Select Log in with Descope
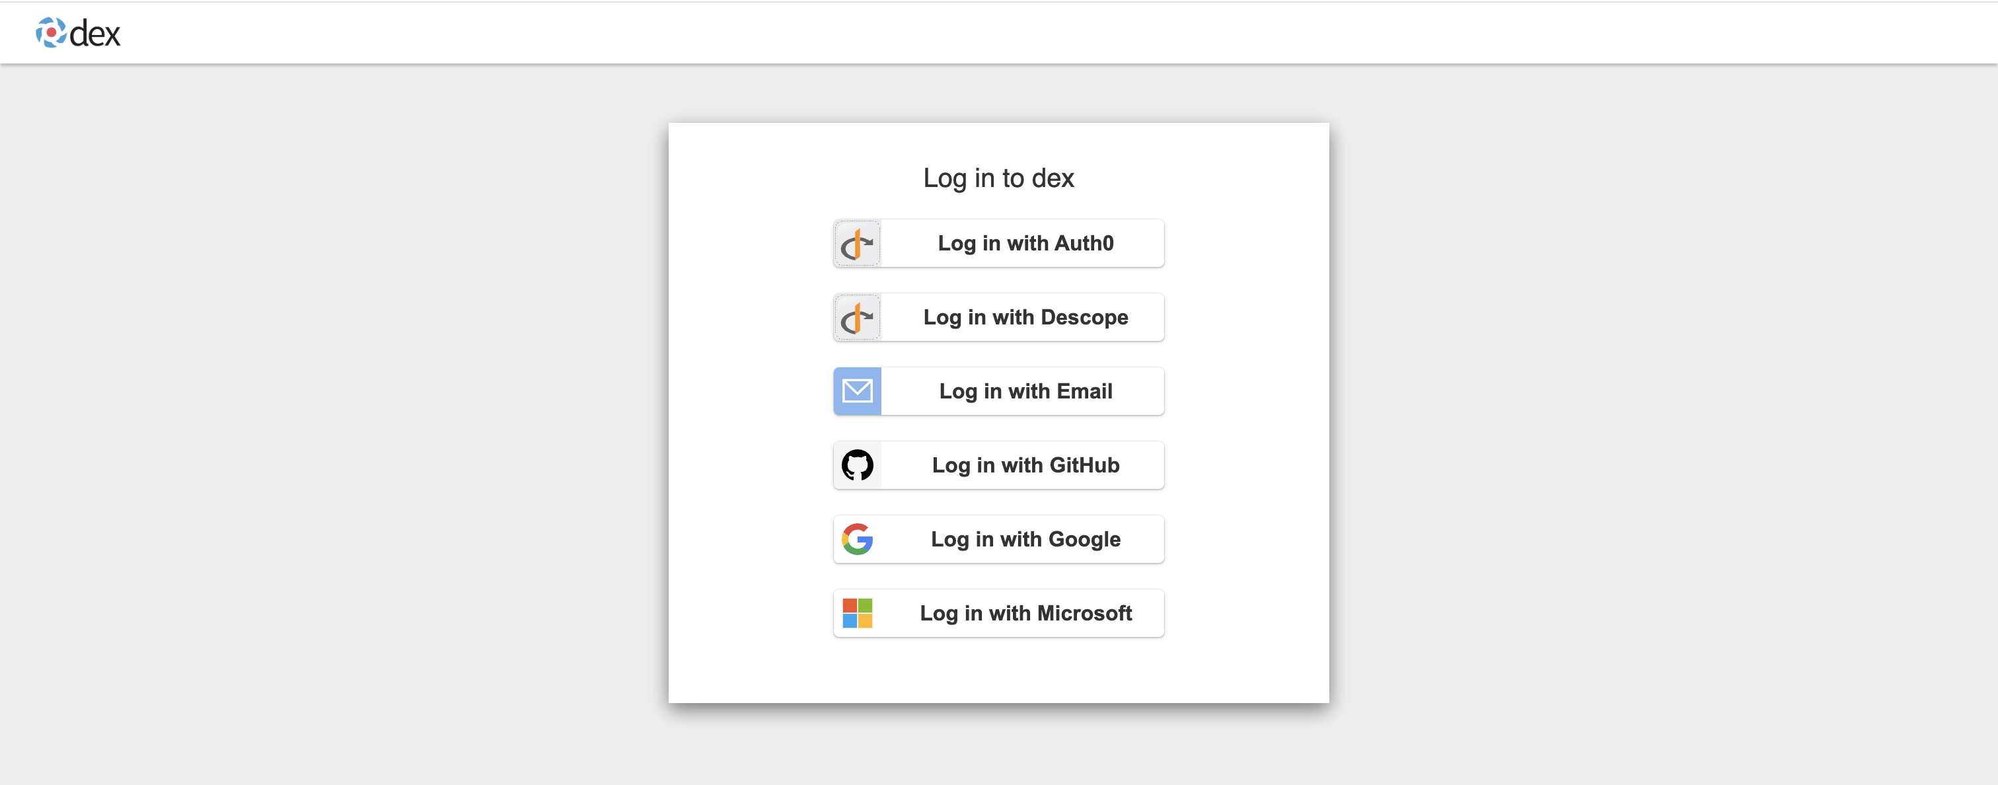This screenshot has width=1998, height=785. (x=1025, y=317)
